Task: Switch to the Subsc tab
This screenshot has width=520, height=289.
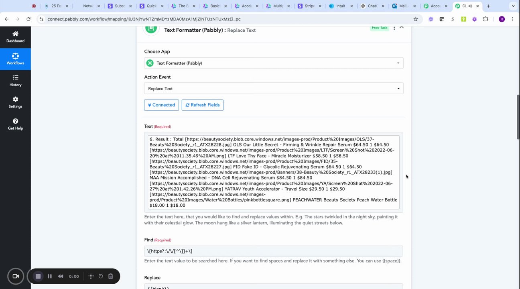Action: pyautogui.click(x=121, y=6)
